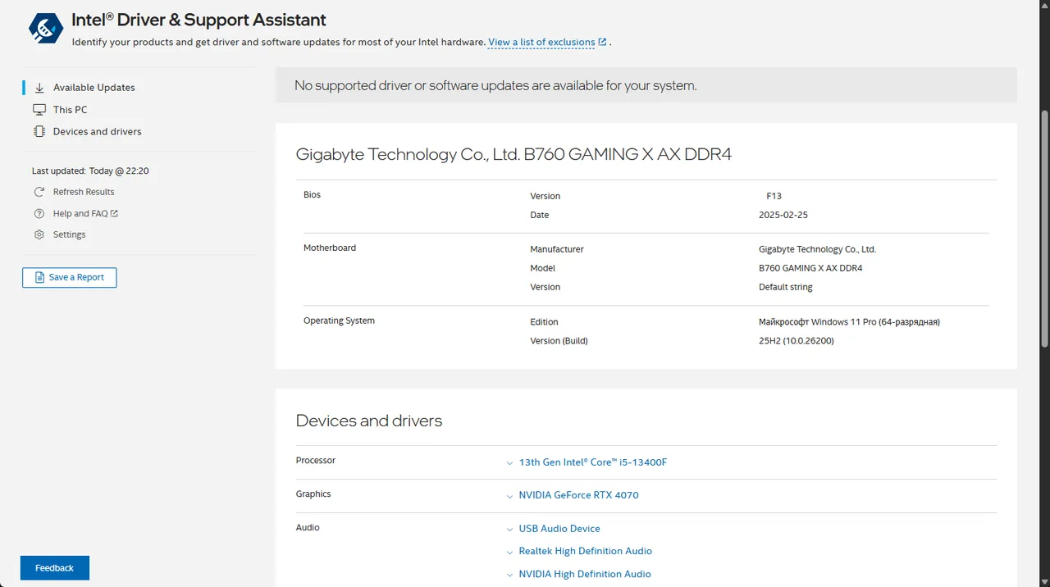
Task: Open NVIDIA High Definition Audio entry
Action: coord(585,574)
